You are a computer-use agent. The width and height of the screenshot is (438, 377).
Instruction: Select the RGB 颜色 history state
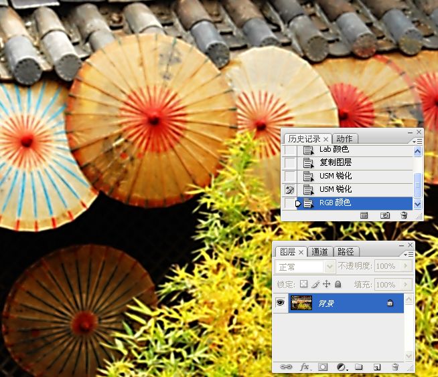click(355, 203)
